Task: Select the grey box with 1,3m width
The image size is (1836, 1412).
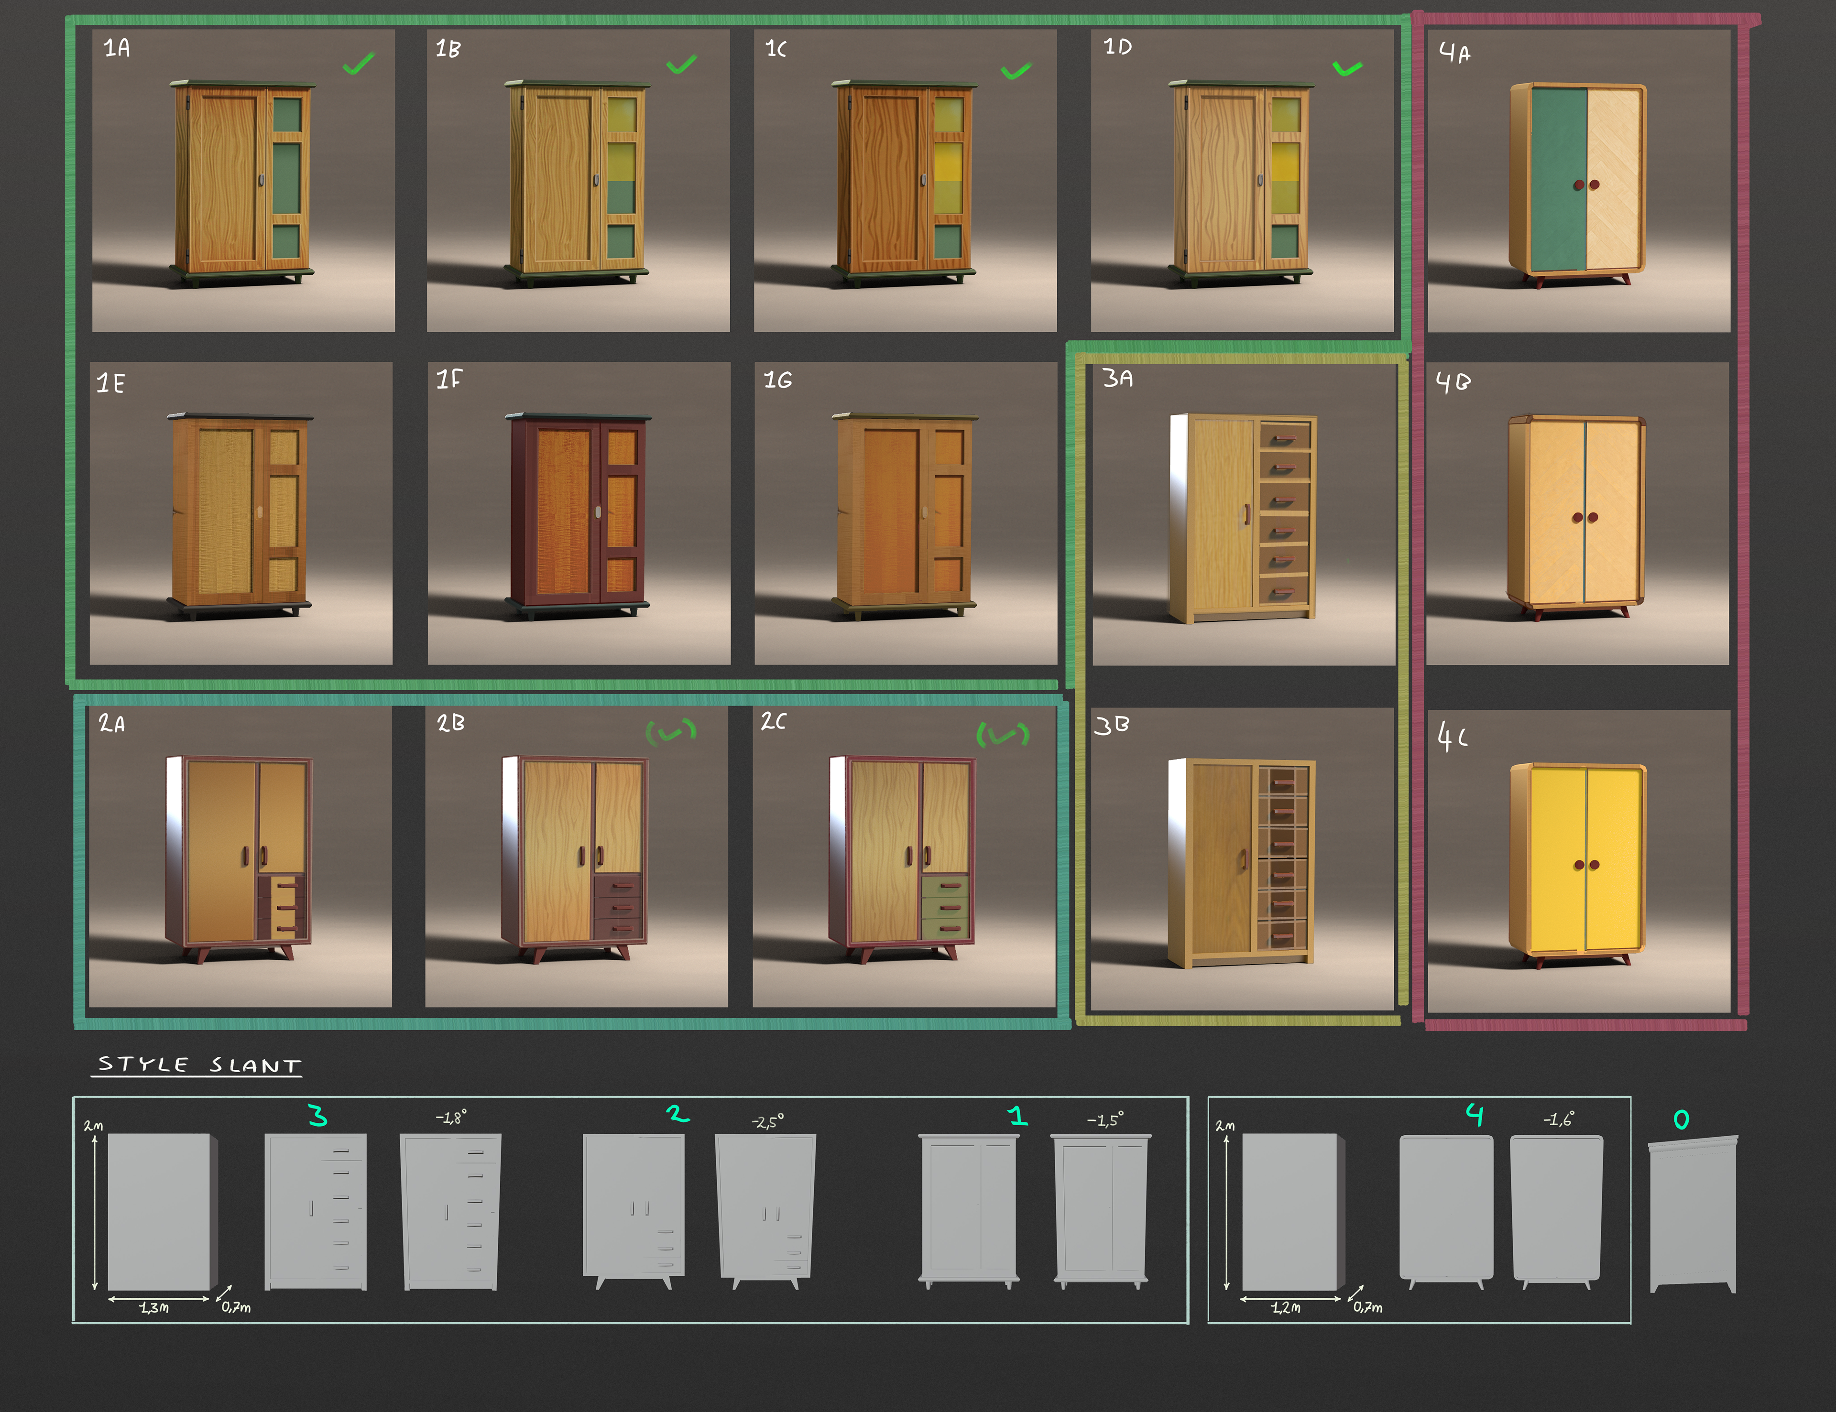Action: pos(162,1211)
